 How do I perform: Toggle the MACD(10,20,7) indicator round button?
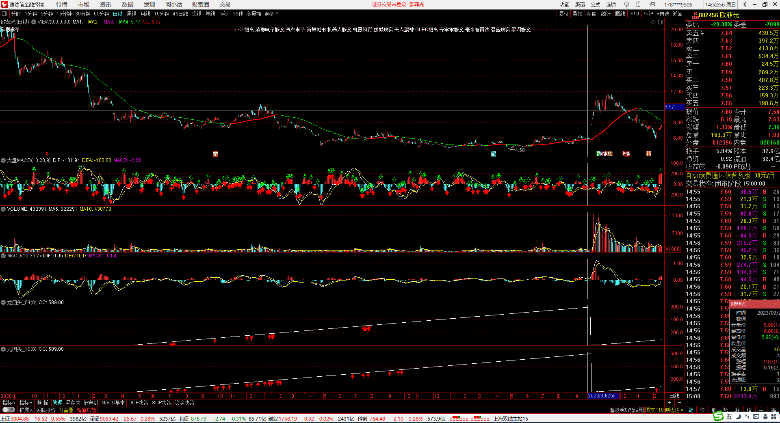click(3, 256)
